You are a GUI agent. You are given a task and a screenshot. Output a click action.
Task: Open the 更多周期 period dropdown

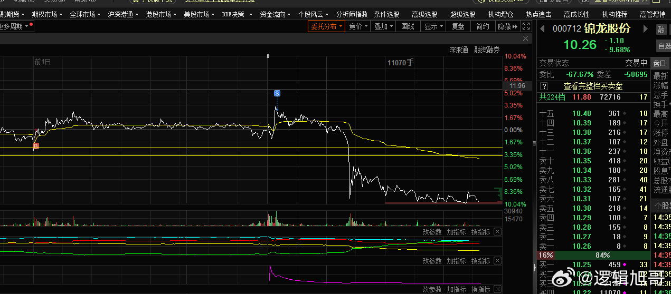[16, 26]
